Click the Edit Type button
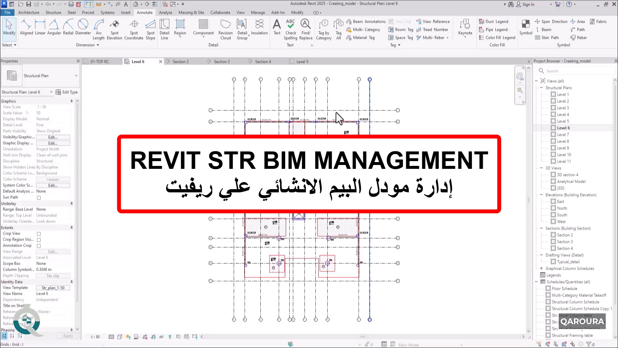This screenshot has width=618, height=348. pyautogui.click(x=67, y=92)
